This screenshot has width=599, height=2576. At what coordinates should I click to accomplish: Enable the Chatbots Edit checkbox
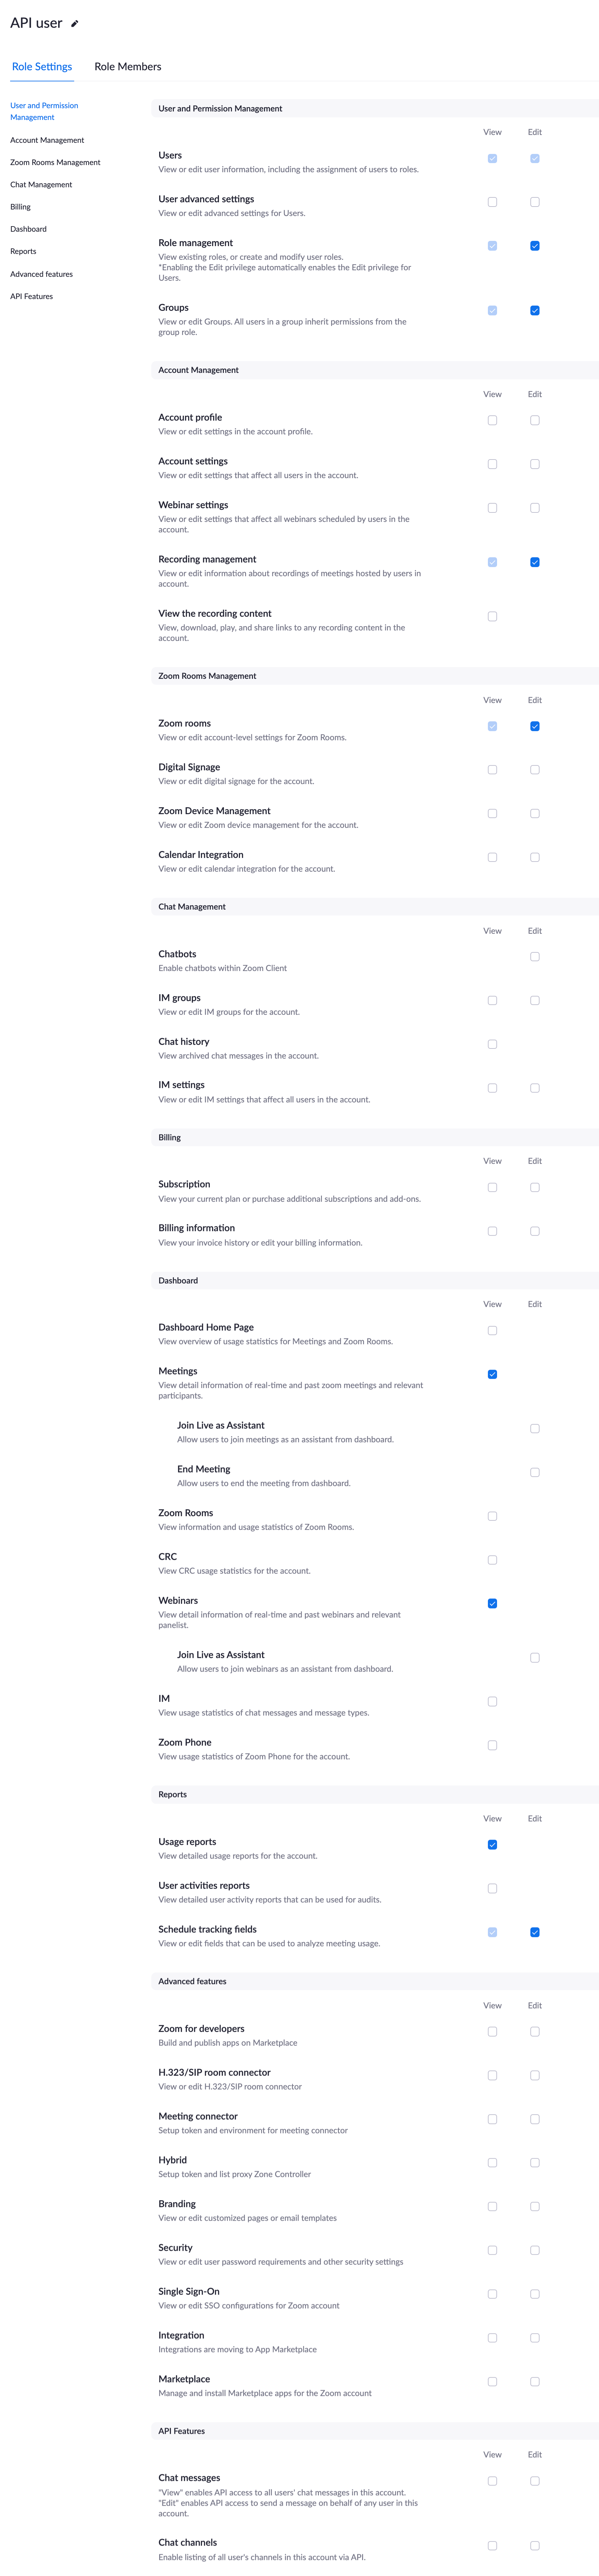click(535, 957)
